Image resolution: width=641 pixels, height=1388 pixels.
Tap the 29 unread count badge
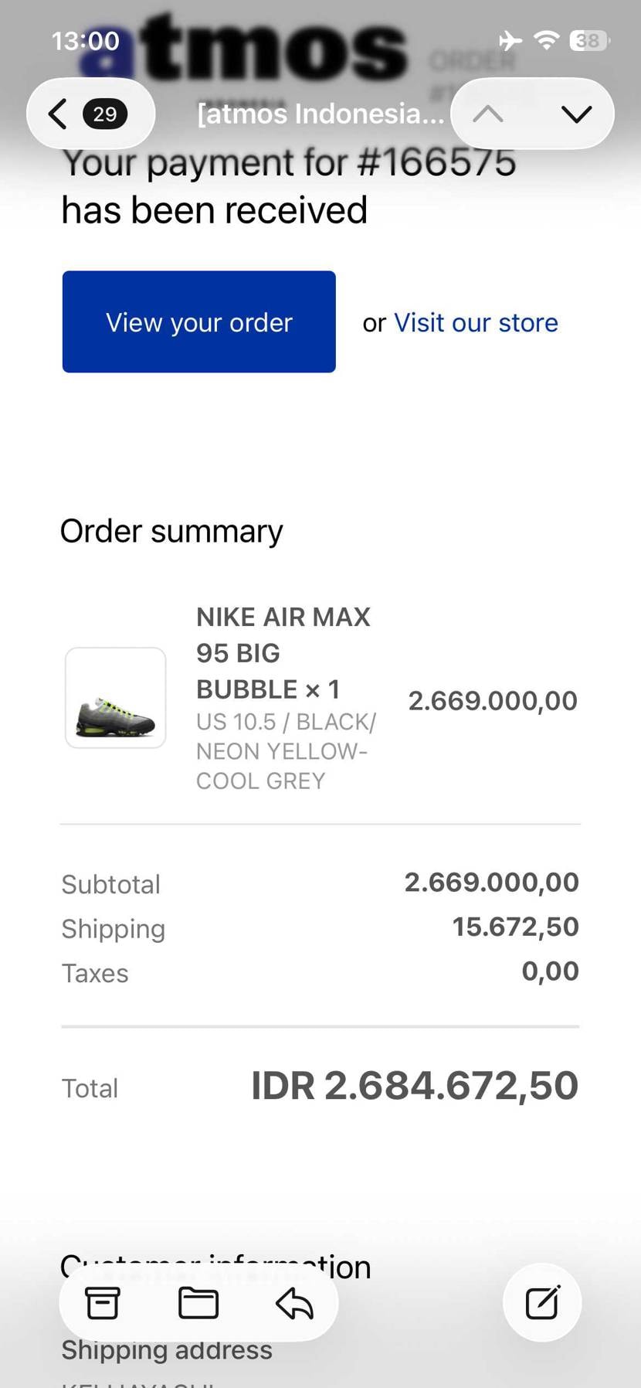coord(105,114)
